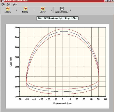Select the Upper curve icon

[x=25, y=9]
